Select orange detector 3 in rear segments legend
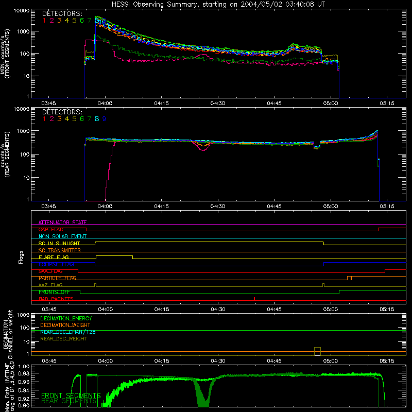The width and height of the screenshot is (412, 412). [x=59, y=119]
